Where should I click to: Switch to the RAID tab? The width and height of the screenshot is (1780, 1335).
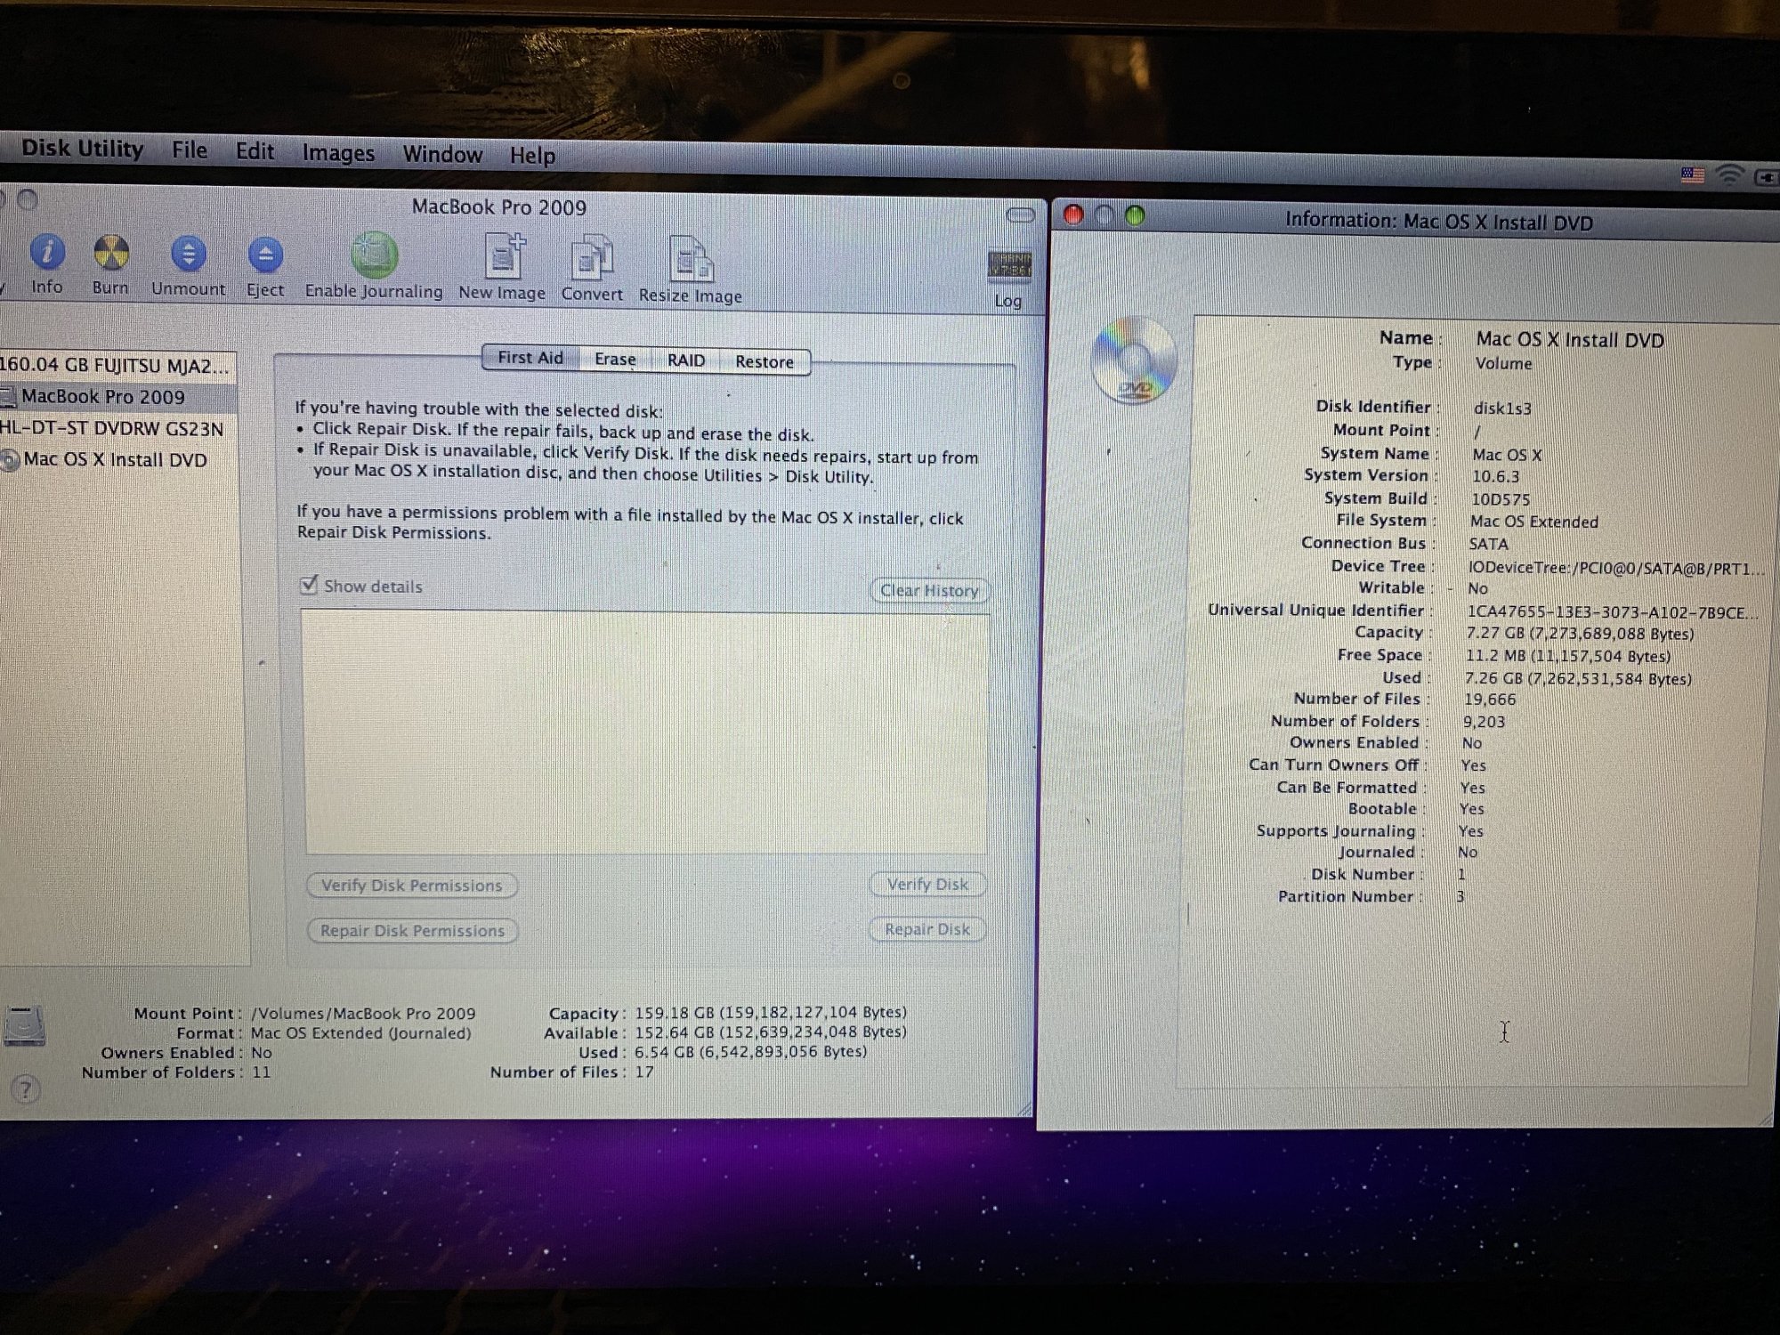pos(686,360)
